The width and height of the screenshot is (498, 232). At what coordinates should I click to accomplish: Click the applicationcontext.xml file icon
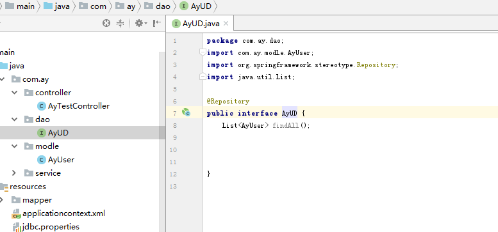click(x=16, y=213)
